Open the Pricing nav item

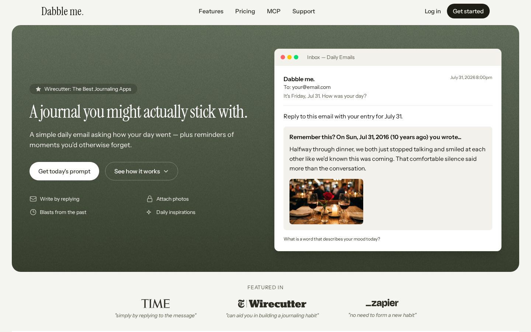click(245, 11)
